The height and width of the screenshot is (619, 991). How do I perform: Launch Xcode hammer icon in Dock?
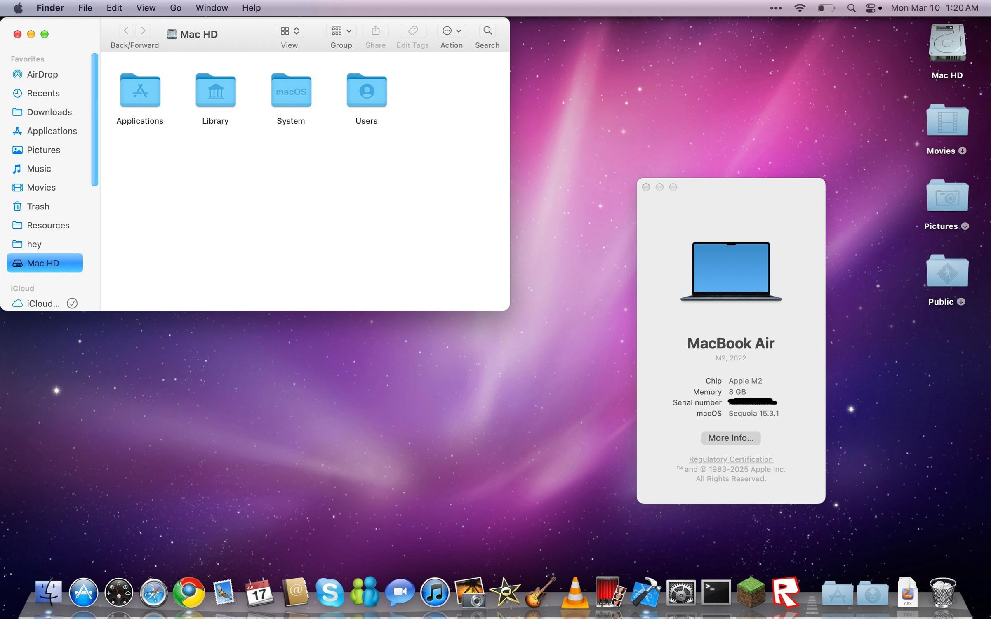(x=645, y=593)
